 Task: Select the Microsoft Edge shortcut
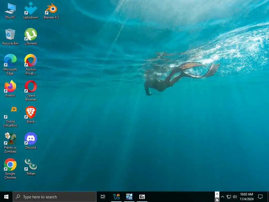click(10, 65)
